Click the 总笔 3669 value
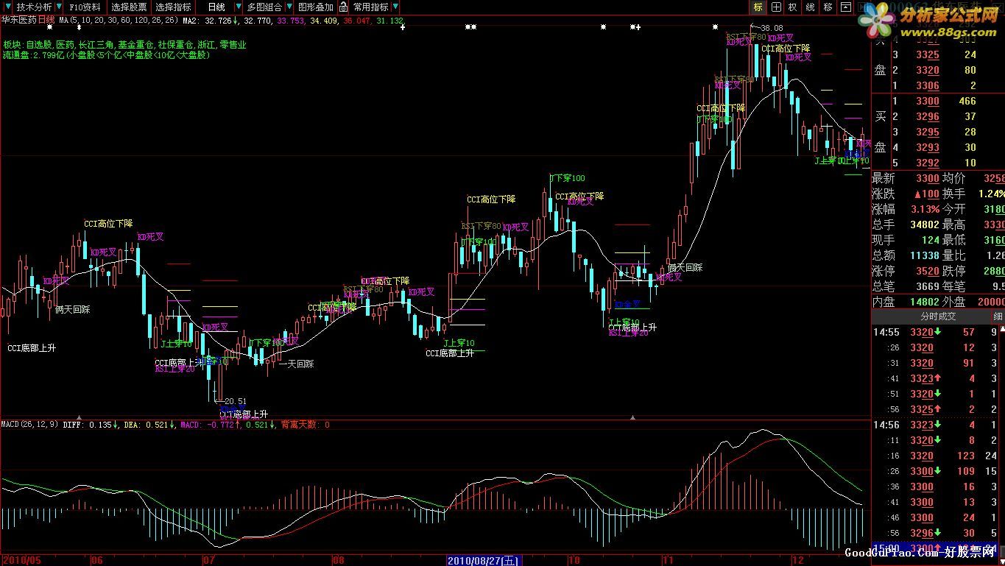 (x=927, y=286)
